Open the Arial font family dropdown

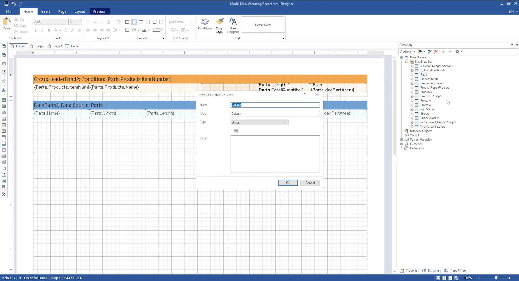click(x=64, y=22)
